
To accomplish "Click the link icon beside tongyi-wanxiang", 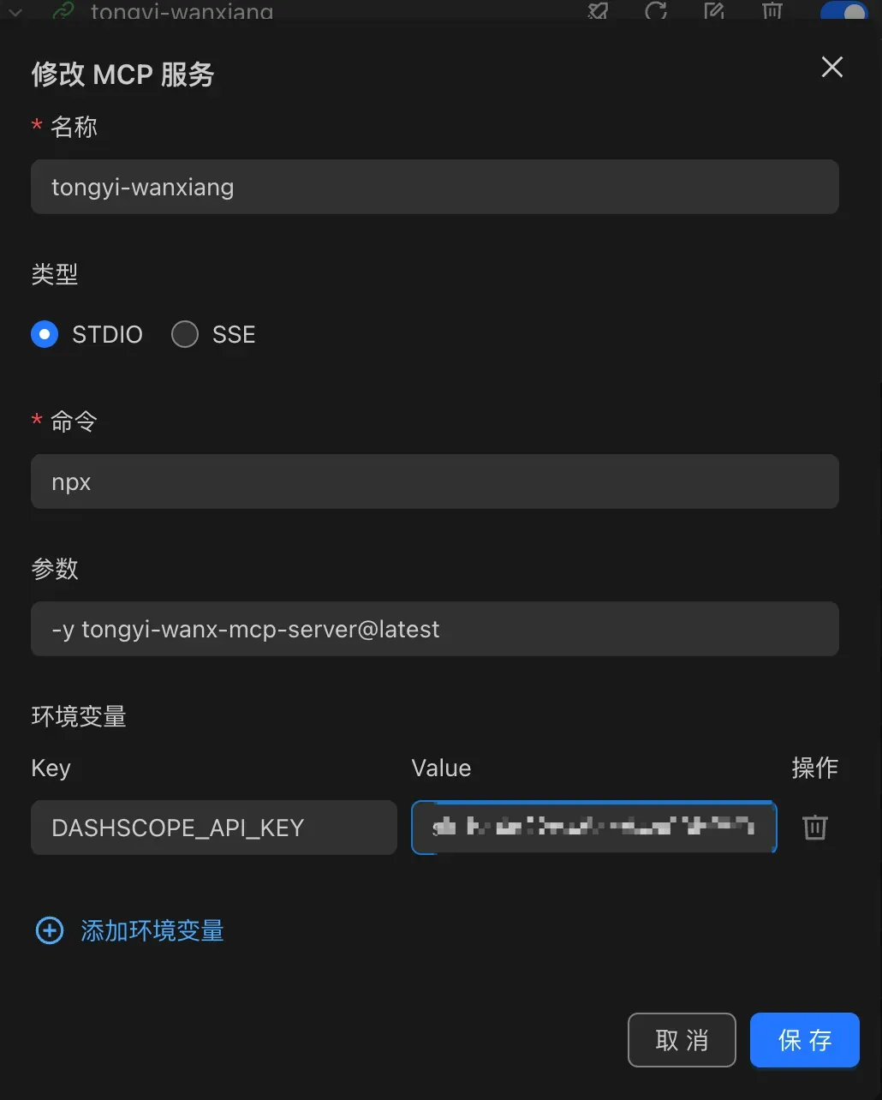I will pyautogui.click(x=63, y=11).
